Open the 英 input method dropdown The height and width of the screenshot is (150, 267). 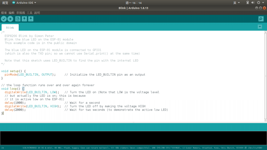[x=236, y=3]
